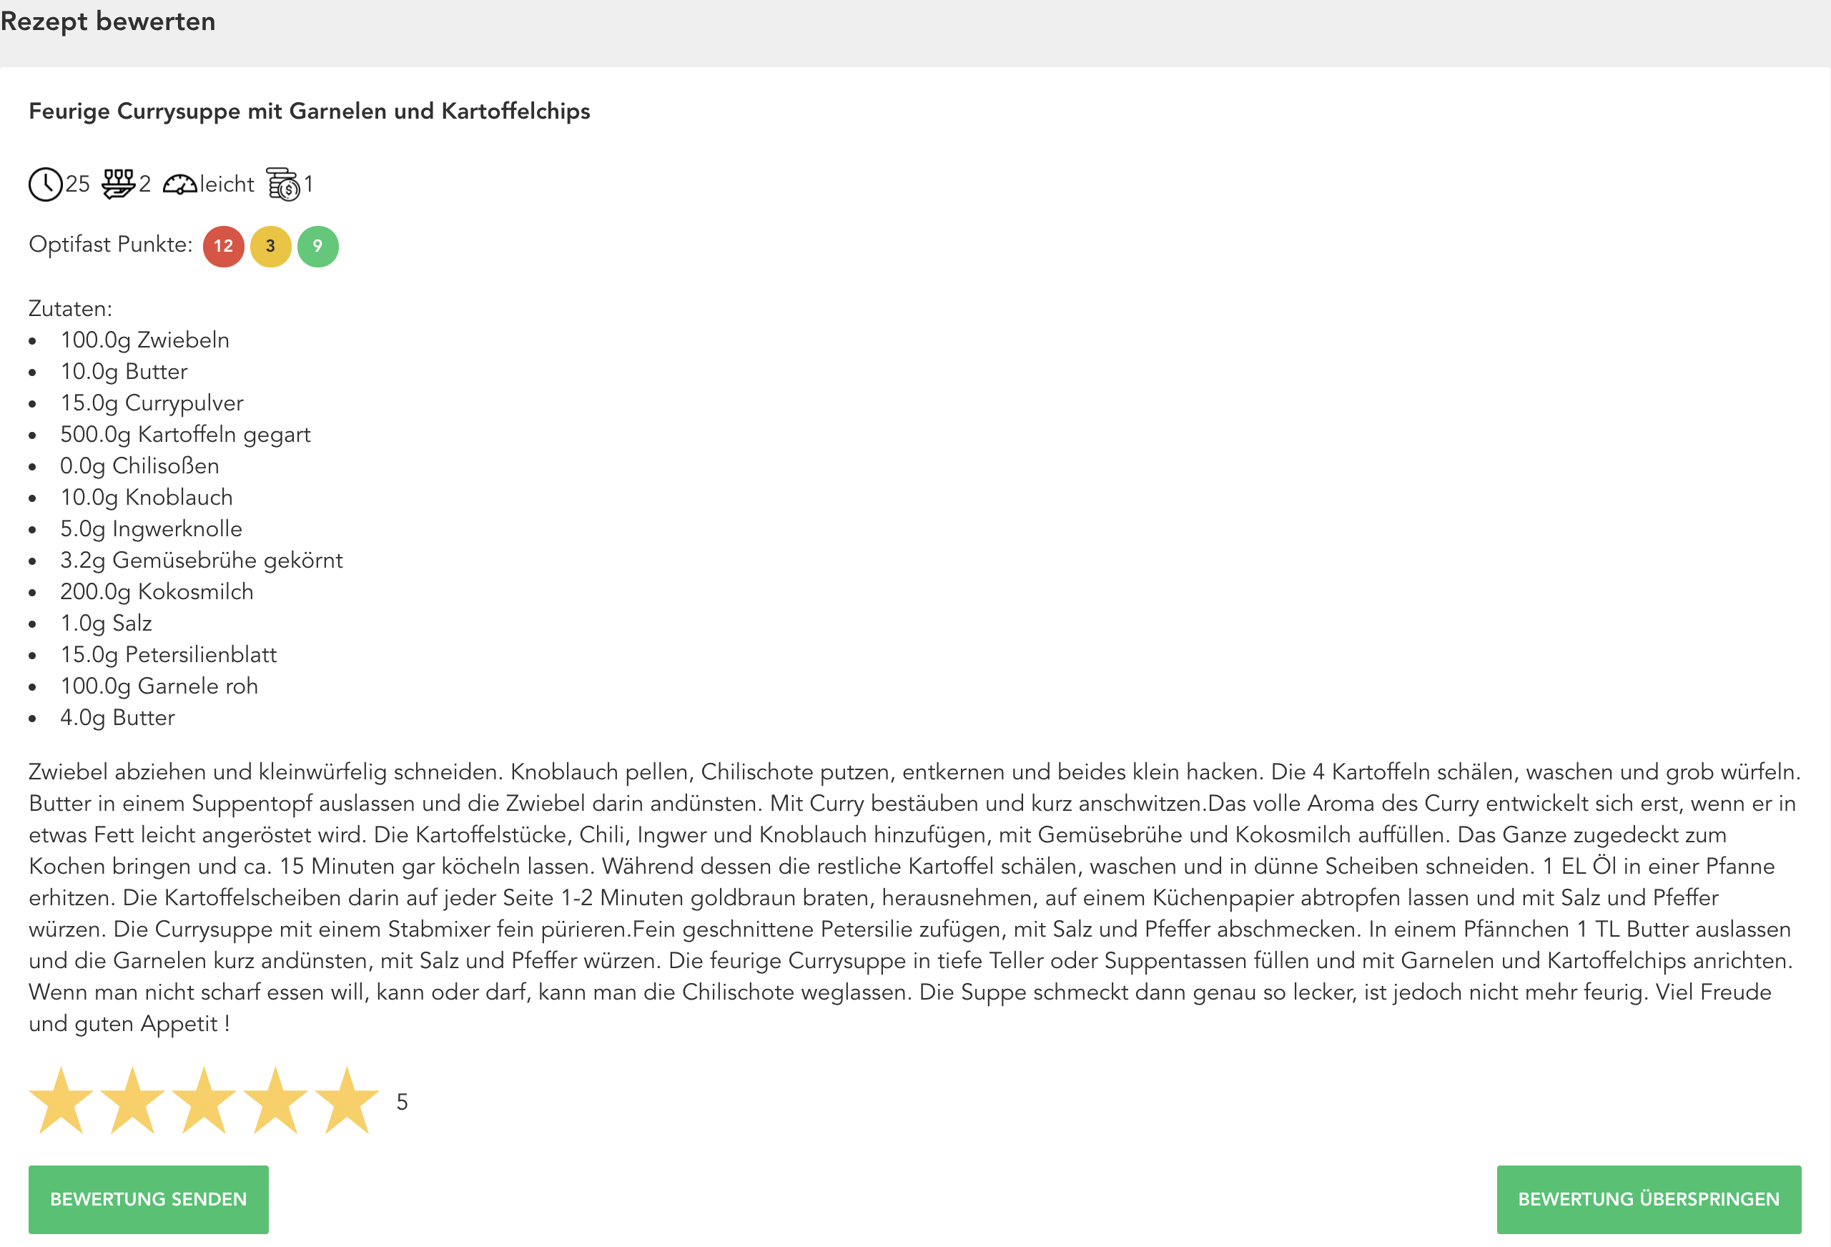The image size is (1831, 1247).
Task: Click the green Optifast points badge 9
Action: 317,247
